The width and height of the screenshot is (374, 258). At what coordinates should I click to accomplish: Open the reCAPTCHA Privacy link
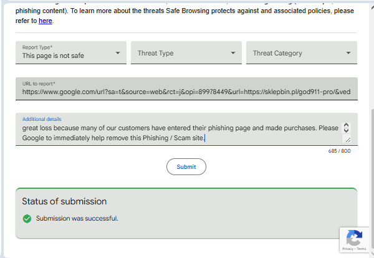click(x=347, y=249)
